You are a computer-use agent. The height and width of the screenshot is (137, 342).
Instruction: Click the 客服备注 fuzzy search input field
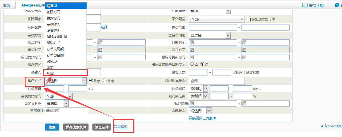click(x=67, y=111)
